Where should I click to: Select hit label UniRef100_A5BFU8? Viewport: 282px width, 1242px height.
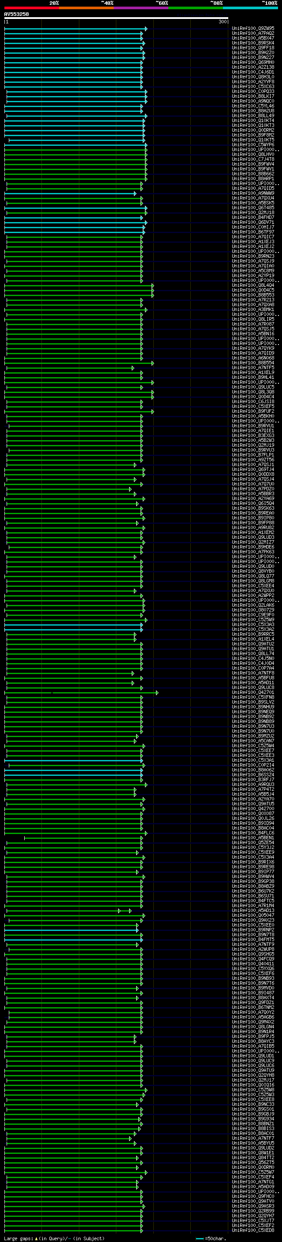click(253, 678)
